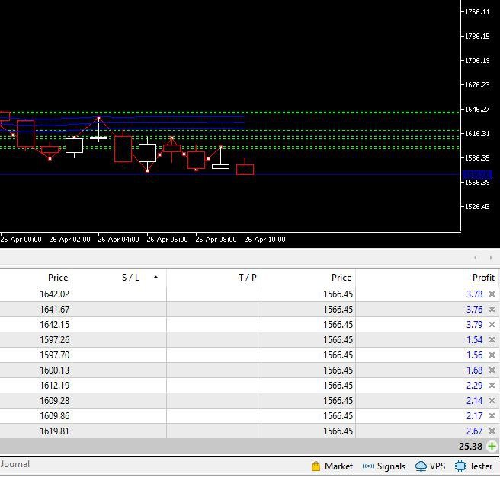The height and width of the screenshot is (477, 500).
Task: Close the position with 3.78 profit
Action: 492,294
